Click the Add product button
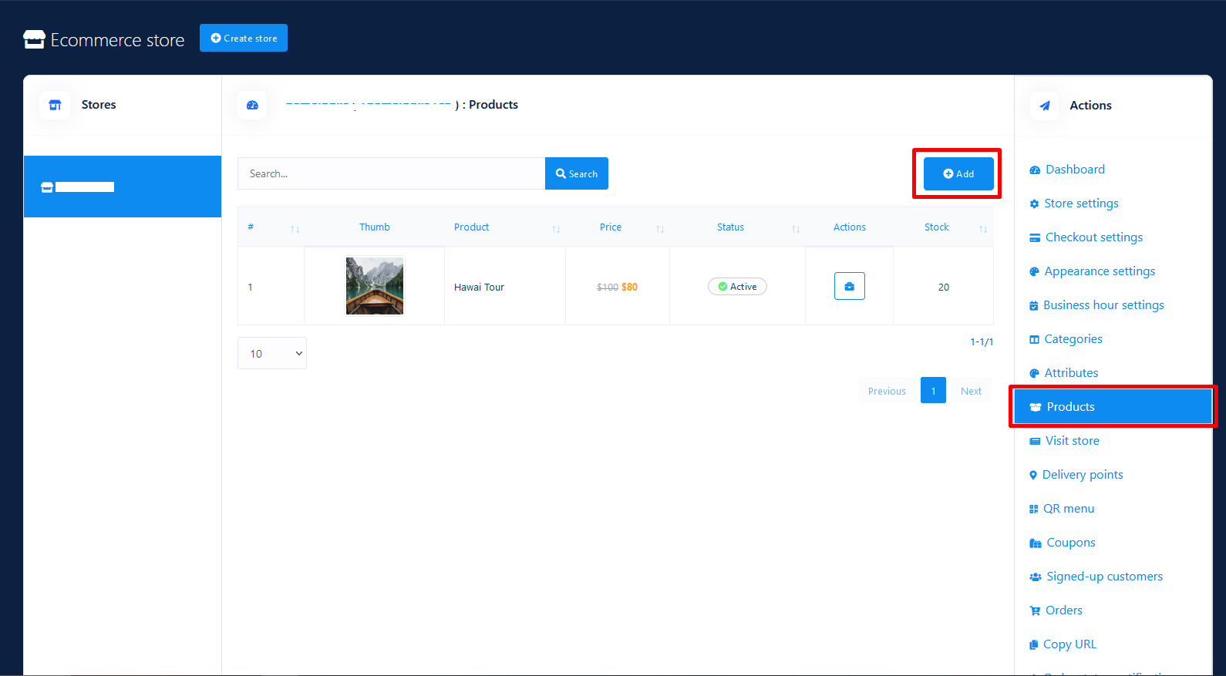 click(958, 174)
